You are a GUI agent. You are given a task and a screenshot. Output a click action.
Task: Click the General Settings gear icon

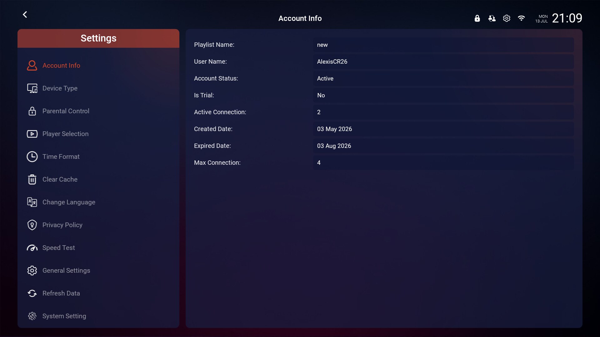tap(32, 271)
